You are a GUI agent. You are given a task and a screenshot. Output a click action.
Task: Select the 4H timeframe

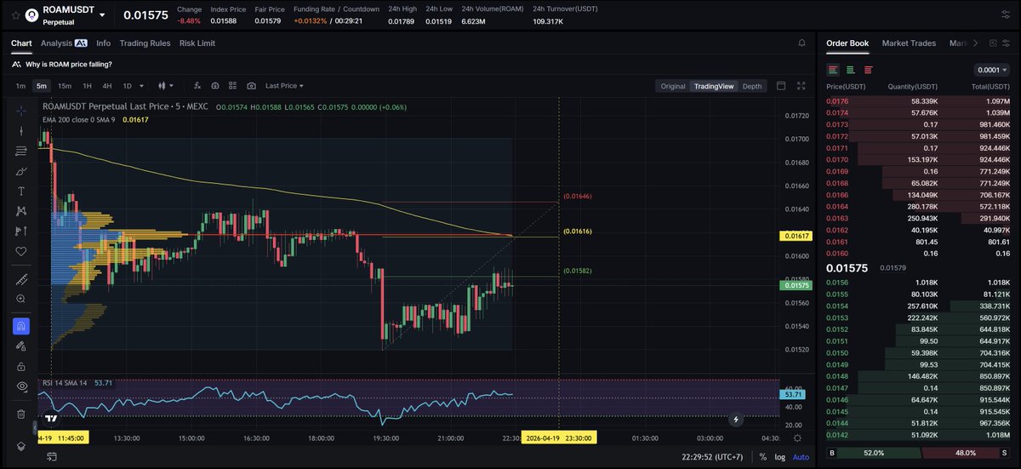(x=107, y=86)
